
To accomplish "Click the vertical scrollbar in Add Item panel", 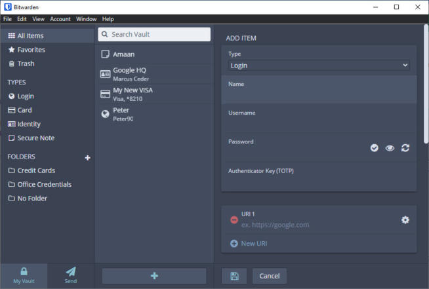I will click(426, 84).
